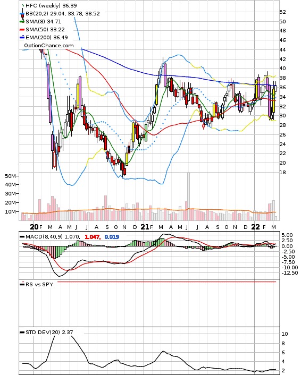Select the year 21 timeline marker

145,227
